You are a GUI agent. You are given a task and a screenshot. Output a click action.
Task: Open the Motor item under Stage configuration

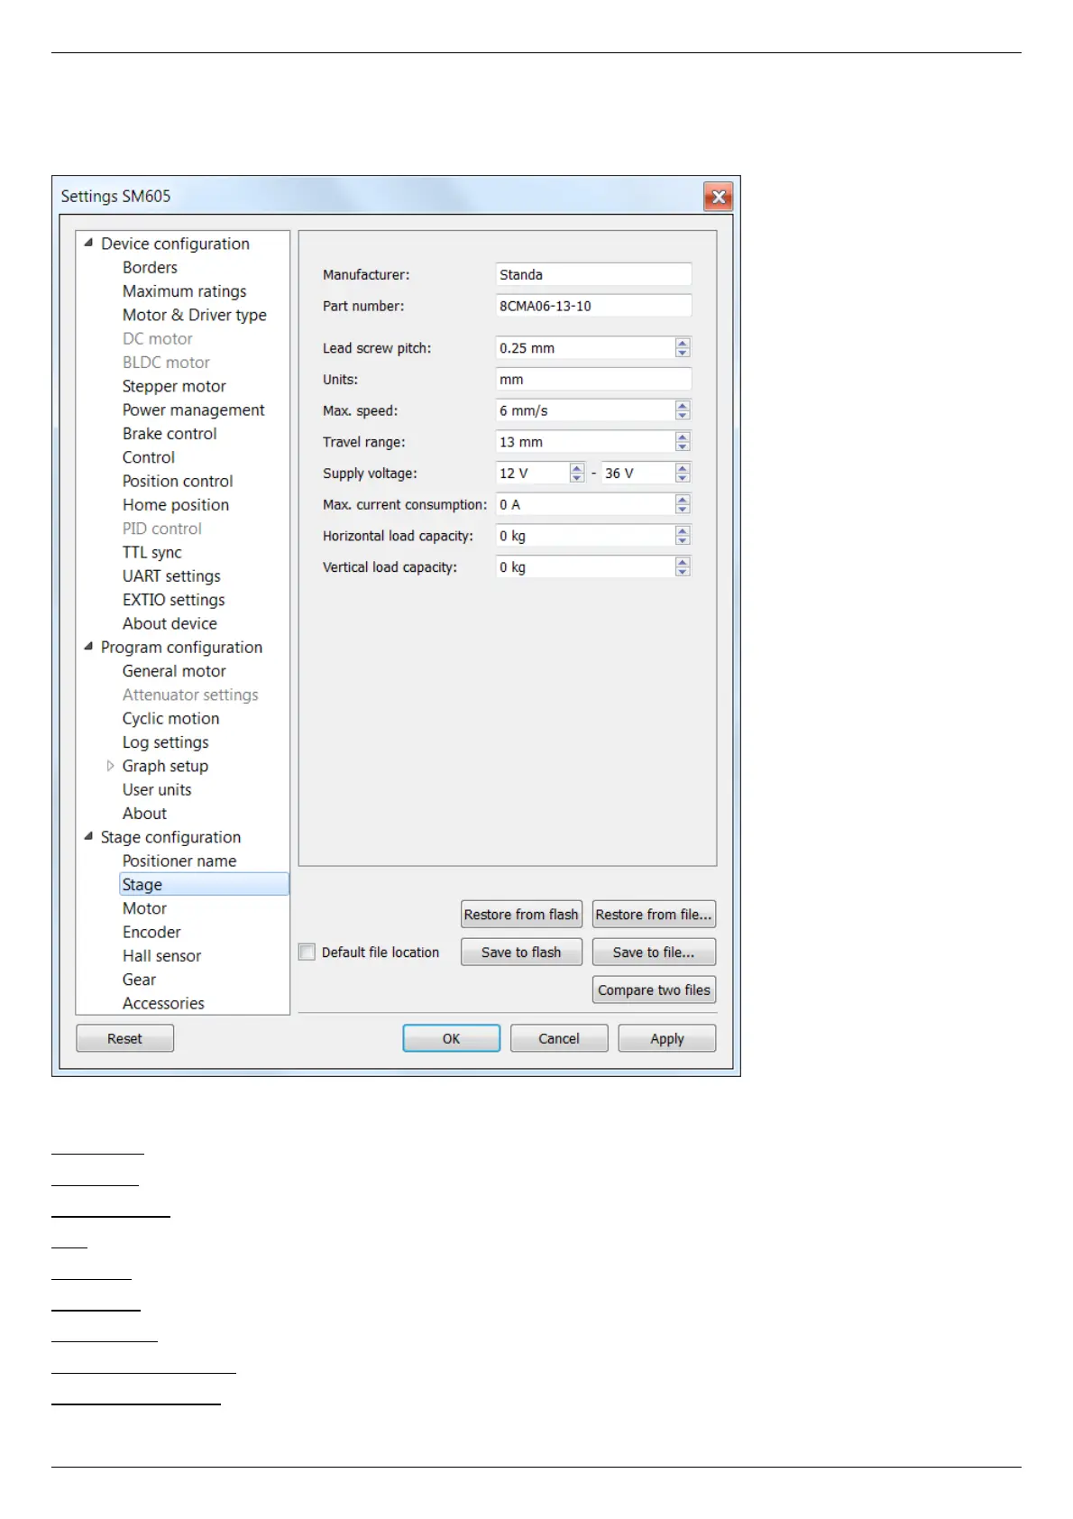point(144,908)
